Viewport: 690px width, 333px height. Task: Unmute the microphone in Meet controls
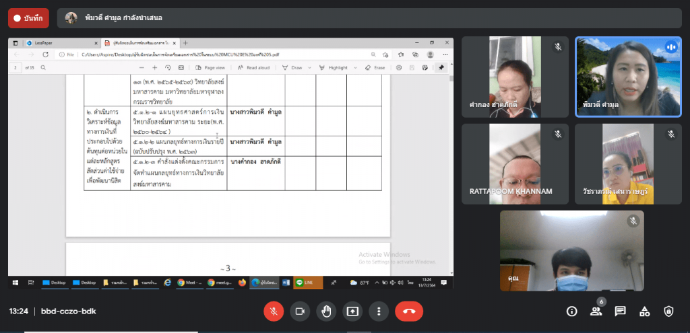click(x=274, y=311)
